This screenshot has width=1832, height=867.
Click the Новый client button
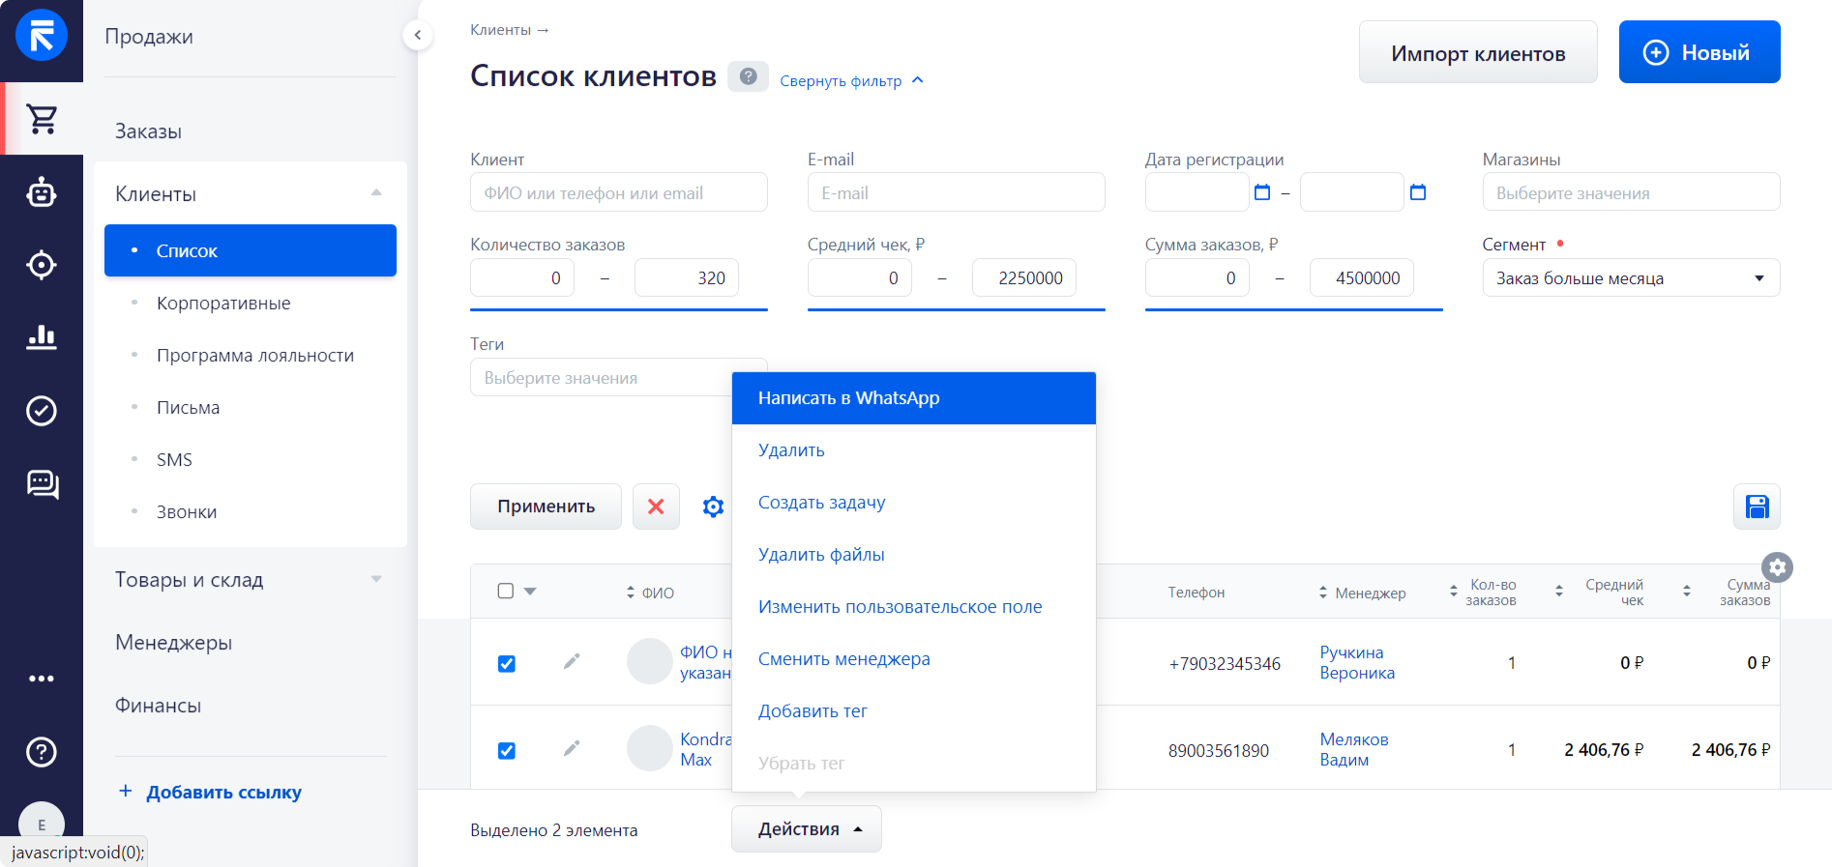tap(1699, 52)
